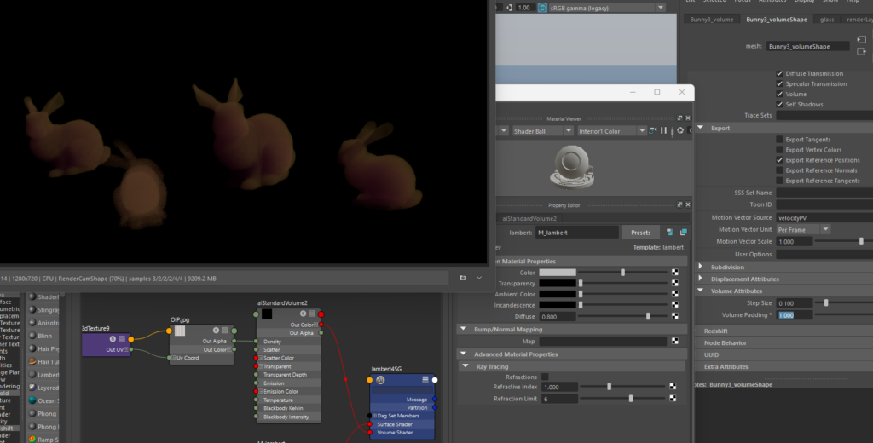
Task: Disable Export Reference Positions checkbox
Action: pyautogui.click(x=779, y=159)
